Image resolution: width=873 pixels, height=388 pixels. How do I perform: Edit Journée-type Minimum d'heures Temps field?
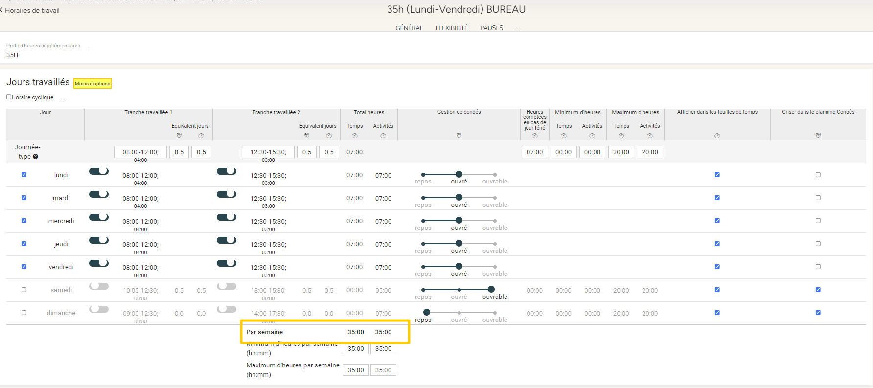pos(564,152)
